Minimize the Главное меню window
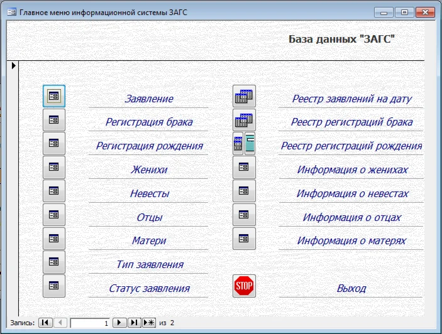Image resolution: width=442 pixels, height=334 pixels. pyautogui.click(x=384, y=13)
